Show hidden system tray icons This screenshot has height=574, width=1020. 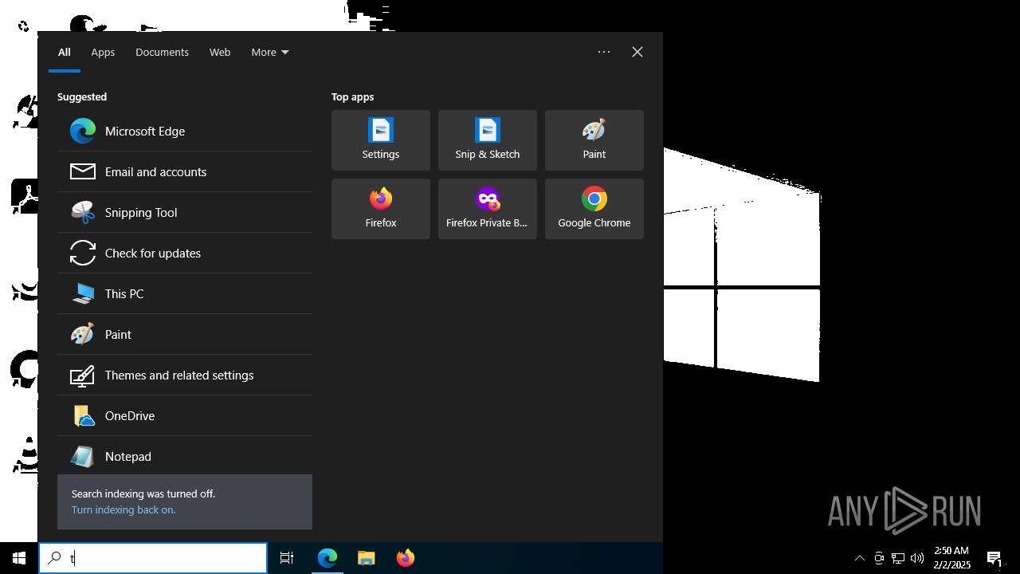[x=859, y=558]
